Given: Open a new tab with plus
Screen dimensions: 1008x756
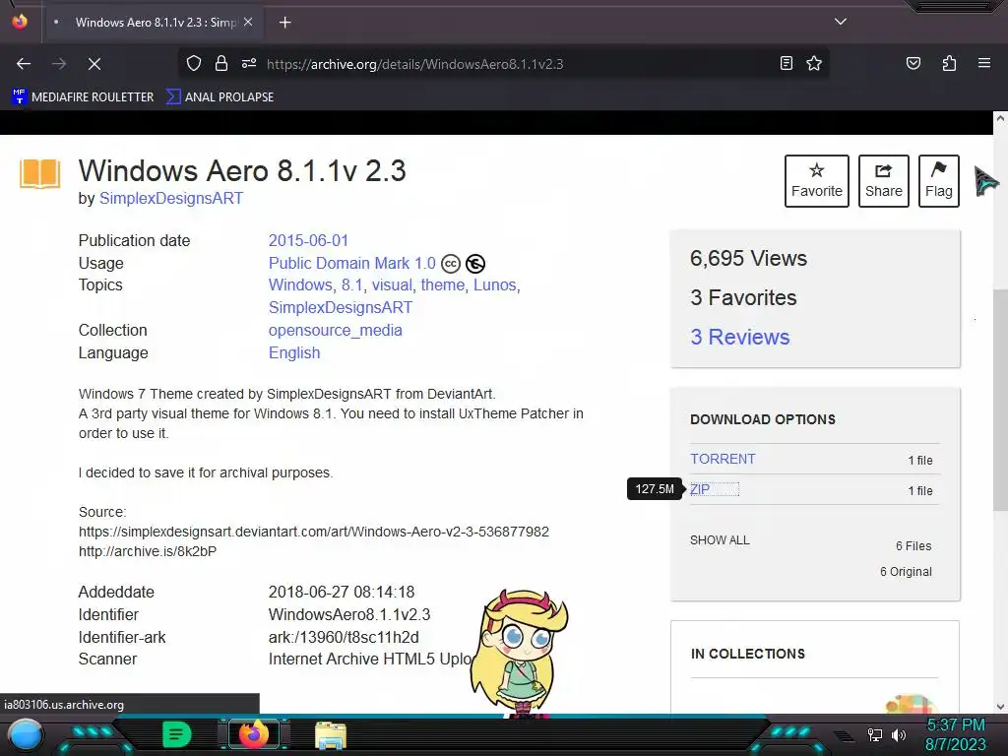Looking at the screenshot, I should pos(284,23).
